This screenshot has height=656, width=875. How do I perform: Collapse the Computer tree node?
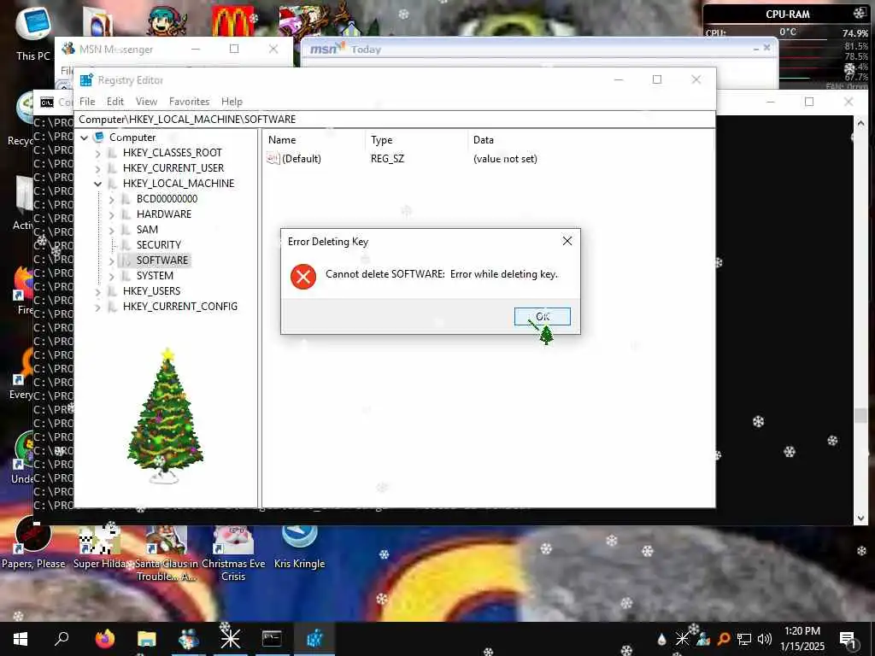tap(85, 138)
